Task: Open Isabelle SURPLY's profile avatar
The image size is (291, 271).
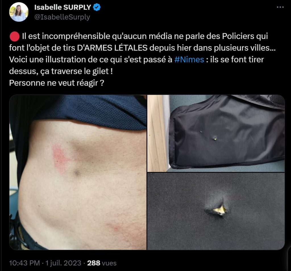Action: pyautogui.click(x=19, y=12)
